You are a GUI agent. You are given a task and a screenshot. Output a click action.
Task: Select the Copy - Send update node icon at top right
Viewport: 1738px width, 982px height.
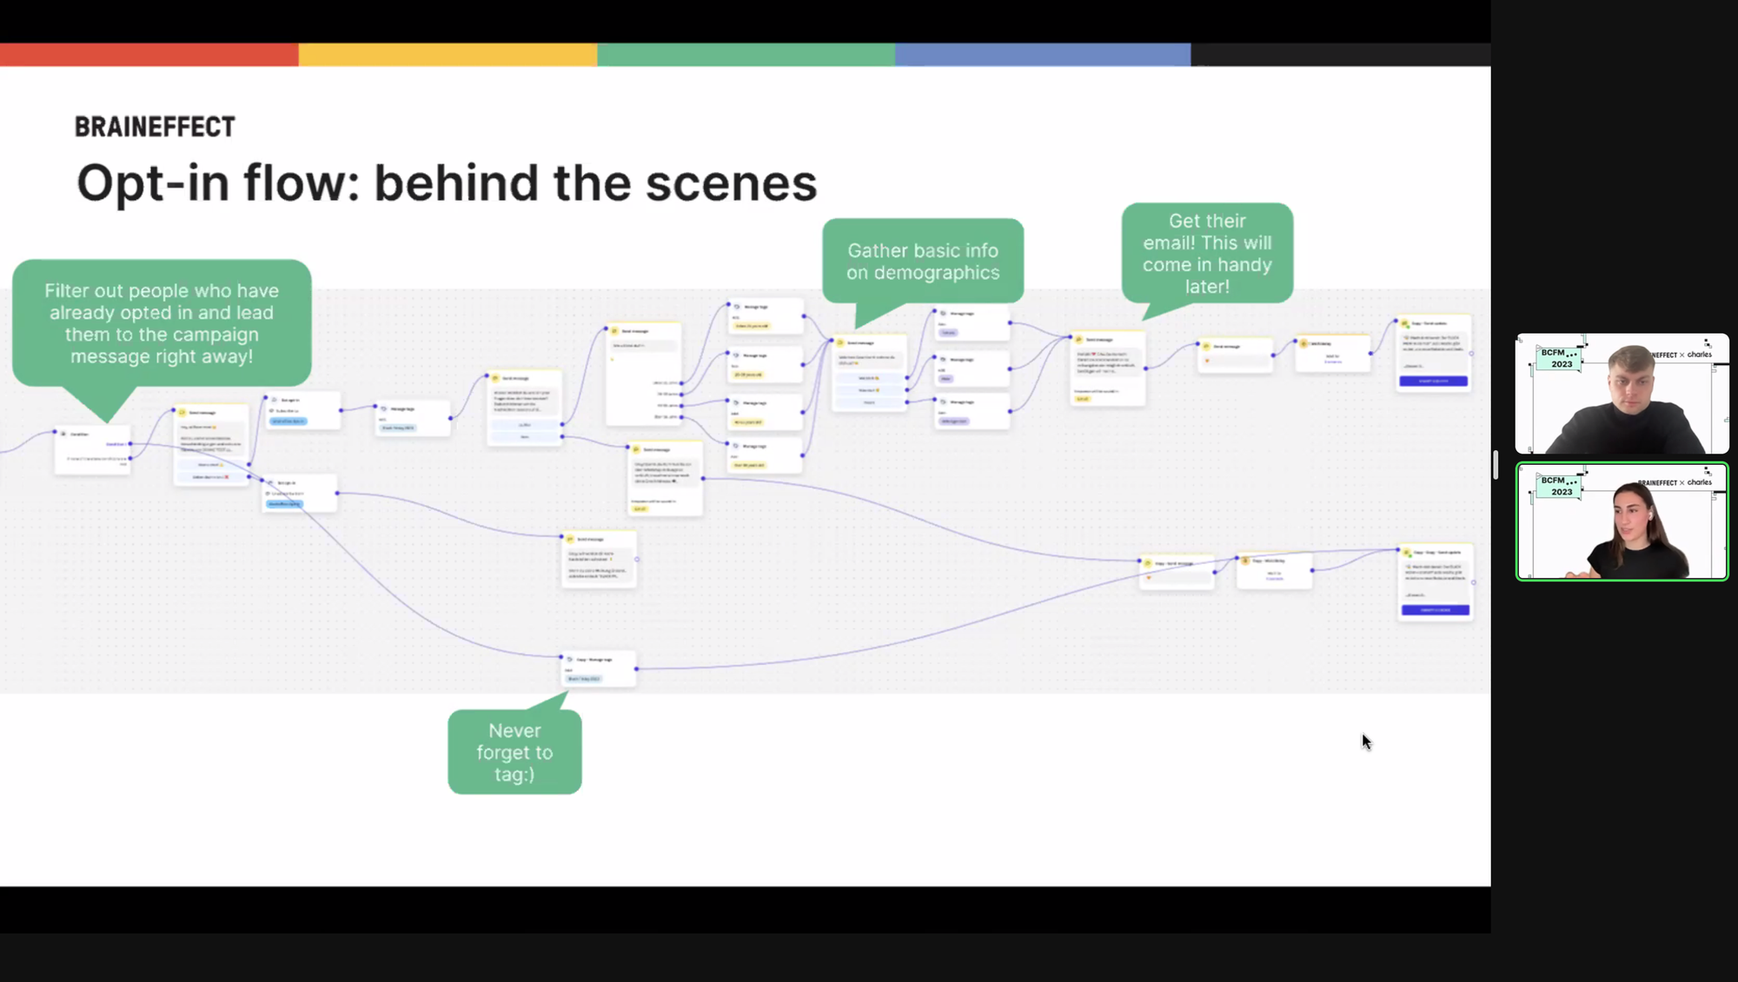click(x=1403, y=323)
